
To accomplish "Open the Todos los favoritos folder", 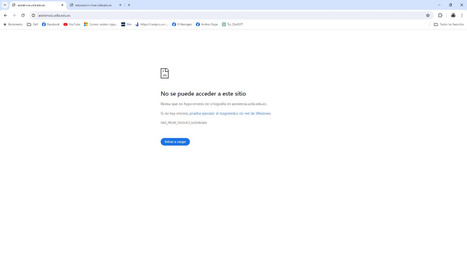I will (x=449, y=24).
